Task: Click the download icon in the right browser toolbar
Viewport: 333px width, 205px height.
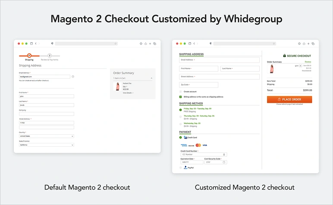Action: 299,44
